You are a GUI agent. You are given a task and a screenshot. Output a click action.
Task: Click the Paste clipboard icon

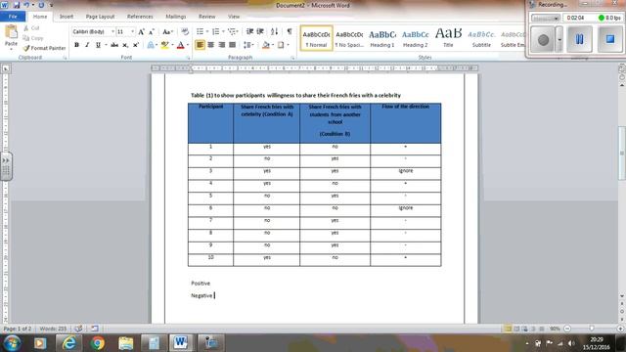click(11, 32)
